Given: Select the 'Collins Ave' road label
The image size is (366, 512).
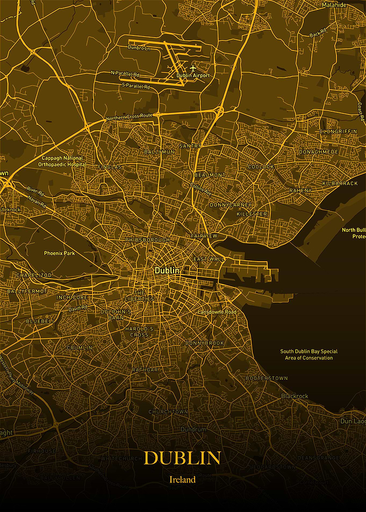Looking at the screenshot, I should pyautogui.click(x=200, y=189).
